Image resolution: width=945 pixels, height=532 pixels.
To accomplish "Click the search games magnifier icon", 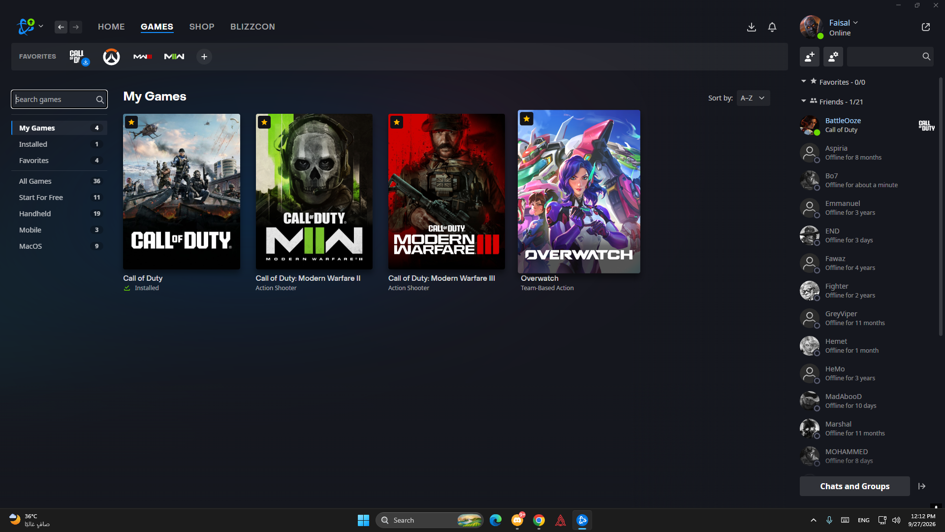I will (x=100, y=100).
